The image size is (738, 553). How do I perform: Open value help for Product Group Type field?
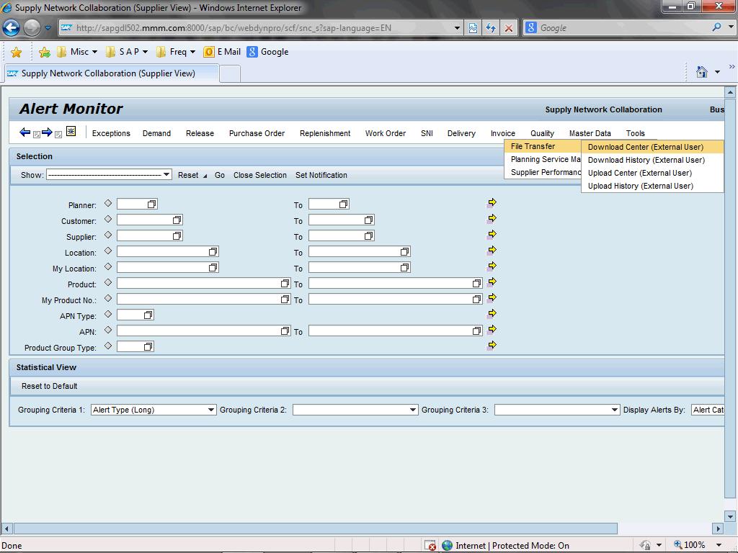point(148,346)
